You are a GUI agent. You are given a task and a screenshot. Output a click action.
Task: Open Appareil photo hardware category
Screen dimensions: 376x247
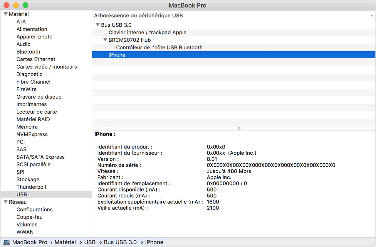pos(34,37)
